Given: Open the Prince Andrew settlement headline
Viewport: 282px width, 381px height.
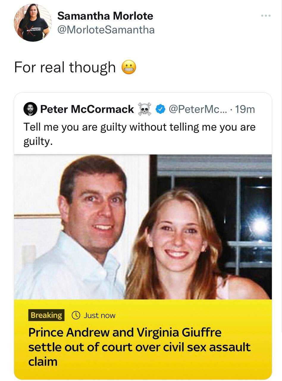Looking at the screenshot, I should pos(139,347).
